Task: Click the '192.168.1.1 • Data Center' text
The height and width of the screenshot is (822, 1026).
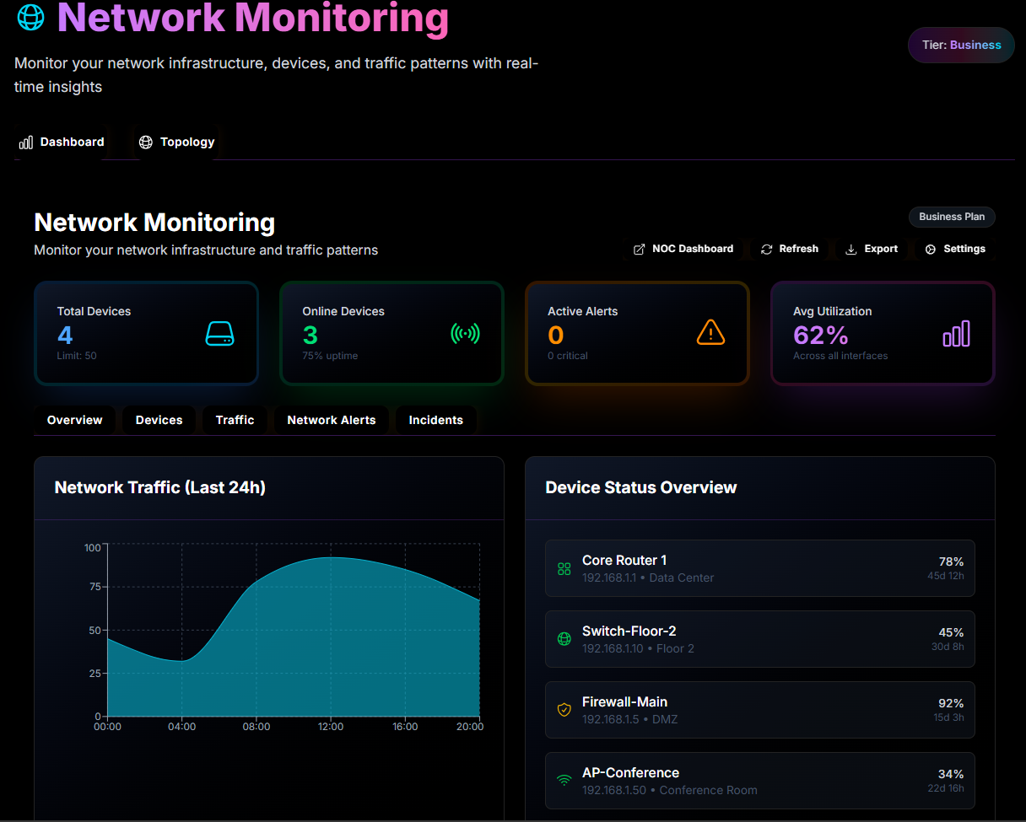Action: tap(648, 578)
